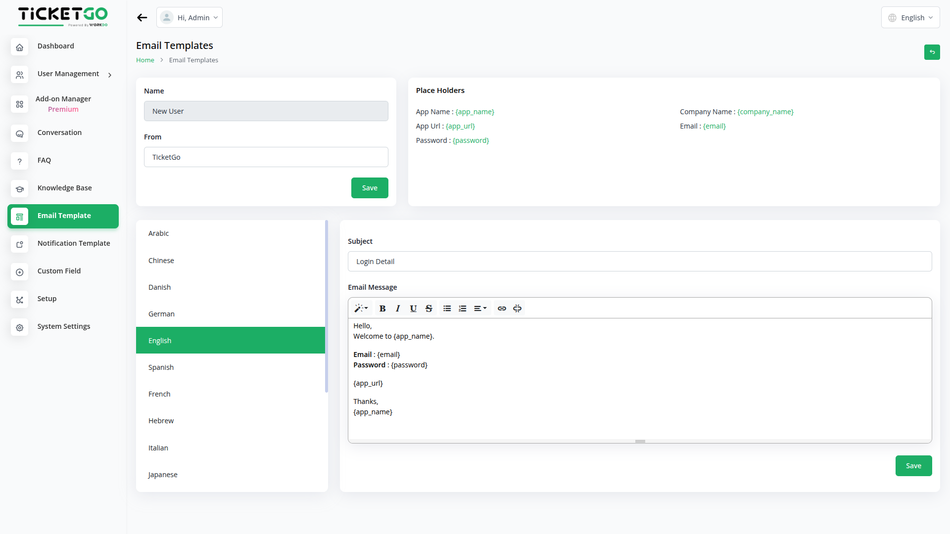Insert an unordered bullet list
Viewport: 950px width, 534px height.
(447, 309)
